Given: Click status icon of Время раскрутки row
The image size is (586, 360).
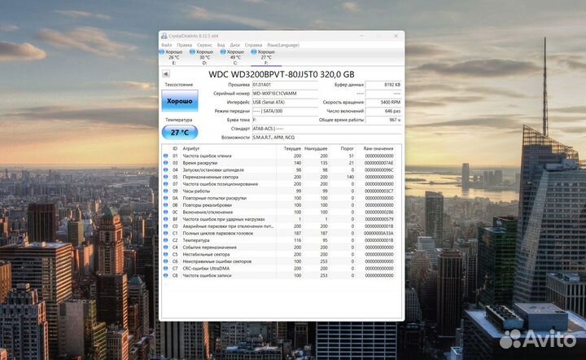Looking at the screenshot, I should tap(165, 163).
